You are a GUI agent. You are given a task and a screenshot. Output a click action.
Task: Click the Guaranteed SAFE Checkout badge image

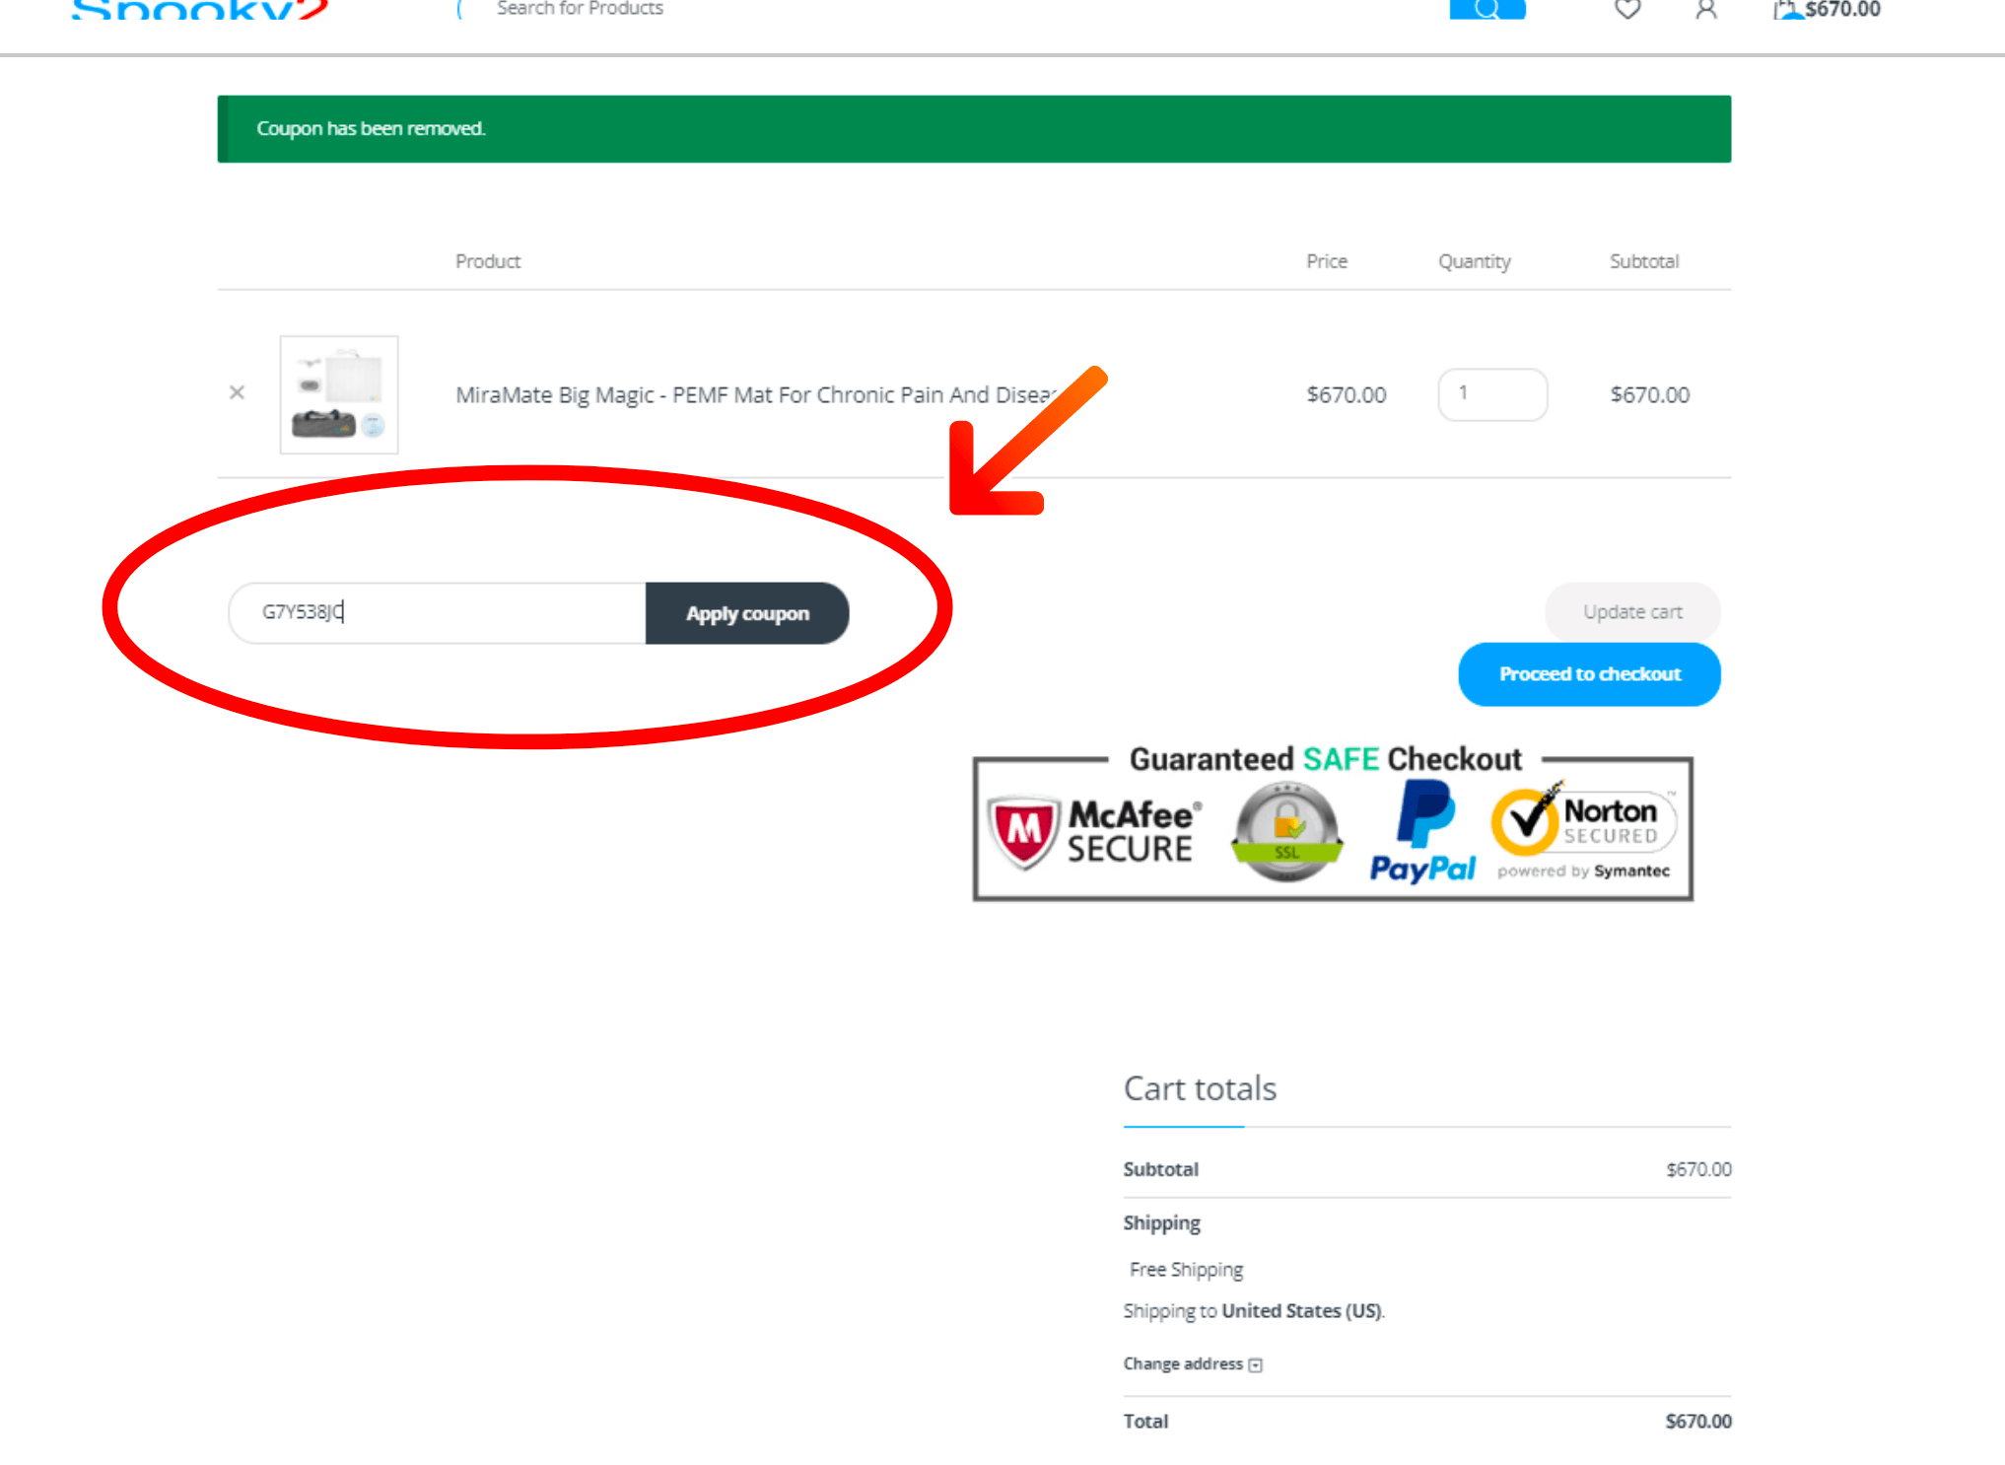tap(1333, 822)
